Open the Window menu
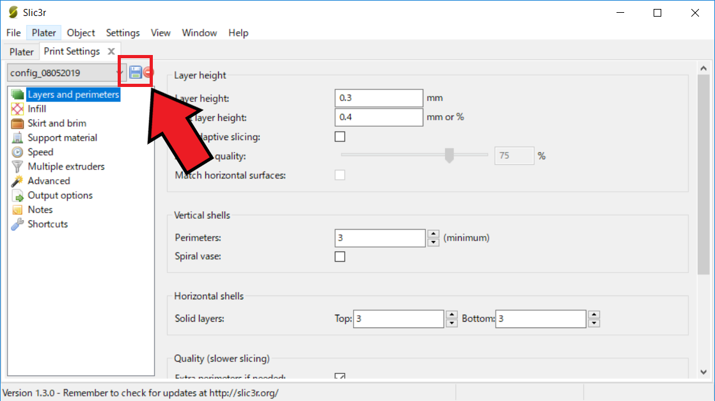 pos(200,33)
